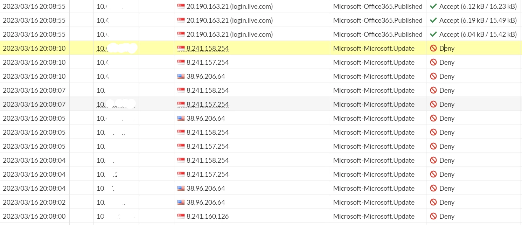Click destination IP 8.241.160.126
Image resolution: width=522 pixels, height=225 pixels.
[x=208, y=216]
